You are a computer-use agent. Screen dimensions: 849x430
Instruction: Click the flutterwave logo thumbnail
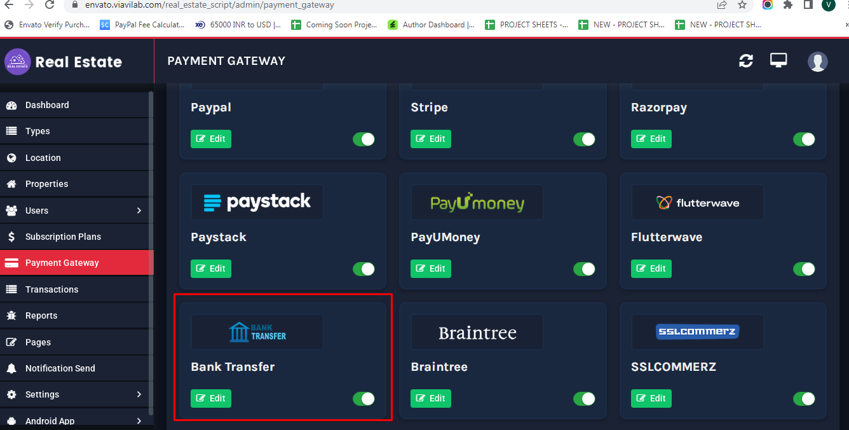tap(697, 202)
